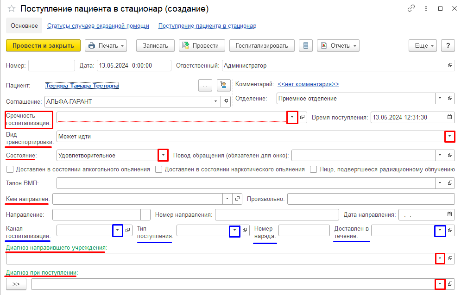Image resolution: width=461 pixels, height=295 pixels.
Task: Open calendar for Время поступления
Action: pyautogui.click(x=449, y=117)
